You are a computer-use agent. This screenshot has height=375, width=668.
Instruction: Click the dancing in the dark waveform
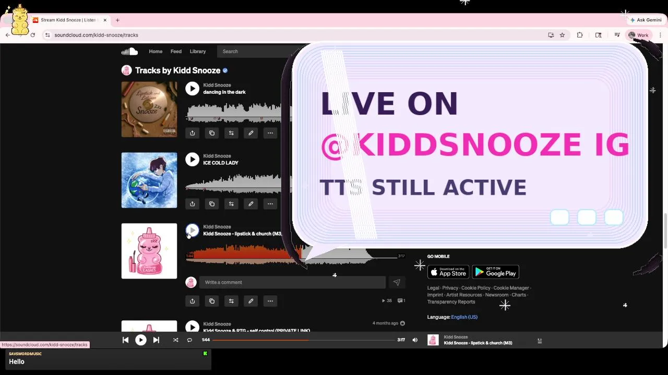pos(234,113)
